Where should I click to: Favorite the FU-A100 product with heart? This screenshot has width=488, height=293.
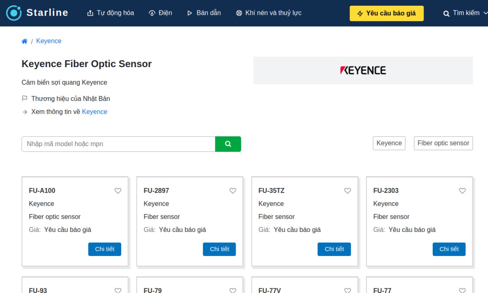pos(118,191)
